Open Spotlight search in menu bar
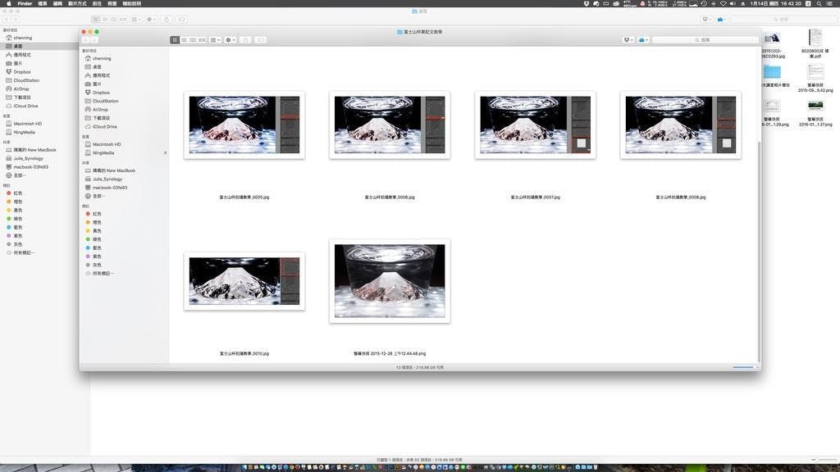840x472 pixels. (x=819, y=4)
